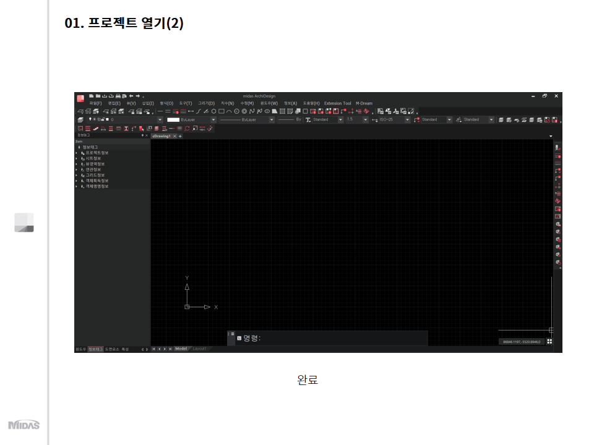This screenshot has height=445, width=594.
Task: Click the coordinates readout 86846.1197
Action: pyautogui.click(x=522, y=342)
